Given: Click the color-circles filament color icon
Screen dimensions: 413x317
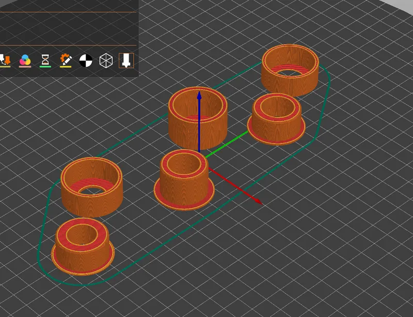Looking at the screenshot, I should pos(25,60).
